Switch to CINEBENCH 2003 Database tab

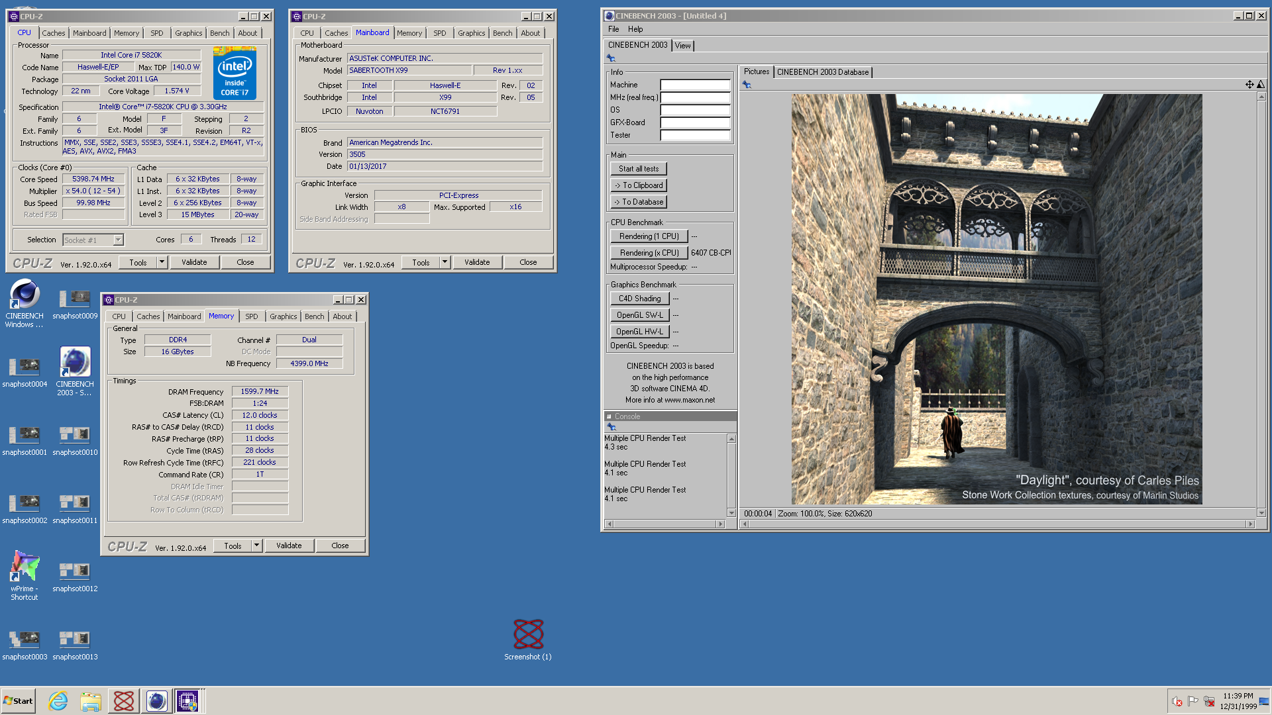pyautogui.click(x=823, y=72)
